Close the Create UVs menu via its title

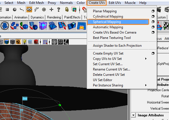(97, 3)
